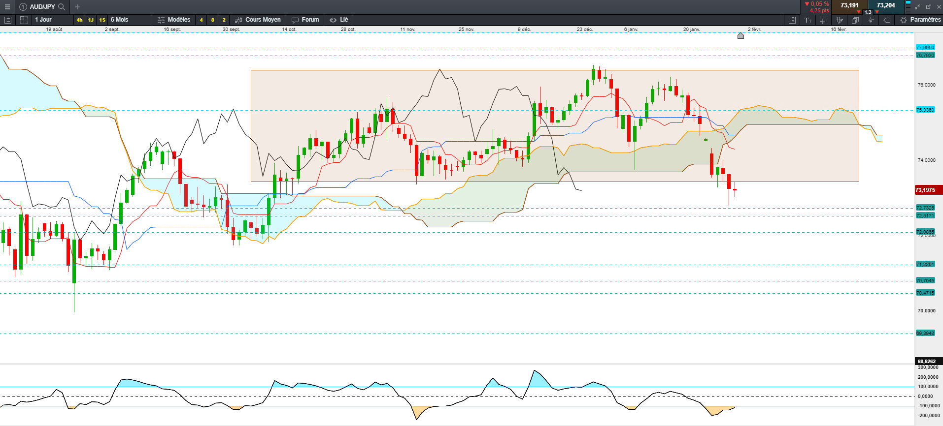Click the time axis marker near 2 févr.
Screen dimensions: 943x426
[x=741, y=35]
